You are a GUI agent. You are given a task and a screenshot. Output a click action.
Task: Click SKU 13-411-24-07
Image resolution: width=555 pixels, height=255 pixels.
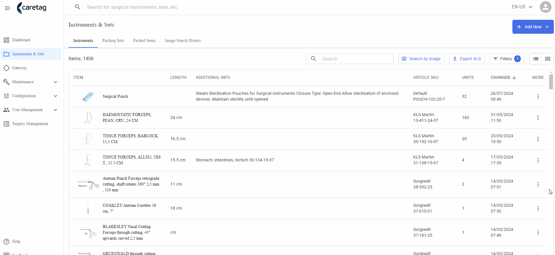(x=425, y=121)
